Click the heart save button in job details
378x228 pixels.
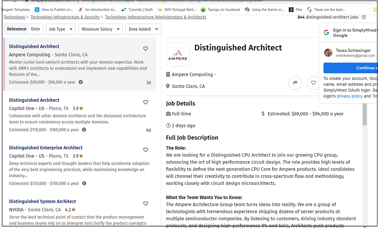[x=313, y=83]
